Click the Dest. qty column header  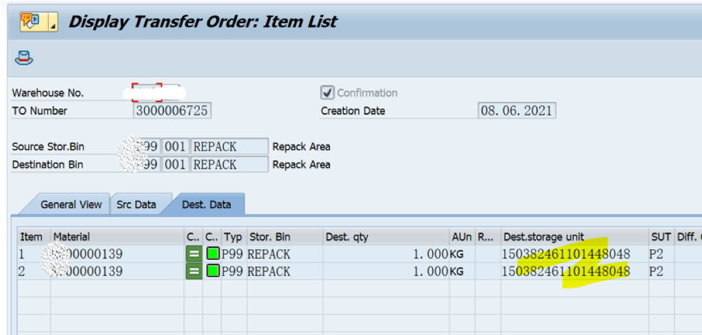386,237
